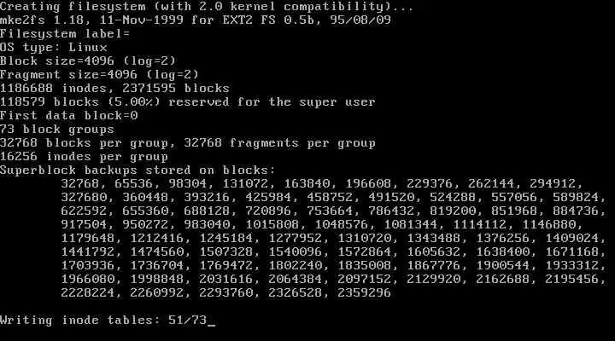
Task: Click the 'First data block=0' line
Action: click(x=68, y=115)
